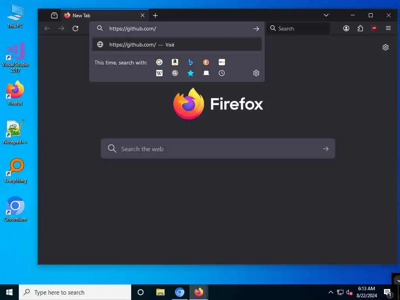
Task: Click the go arrow in the address bar
Action: click(x=256, y=29)
